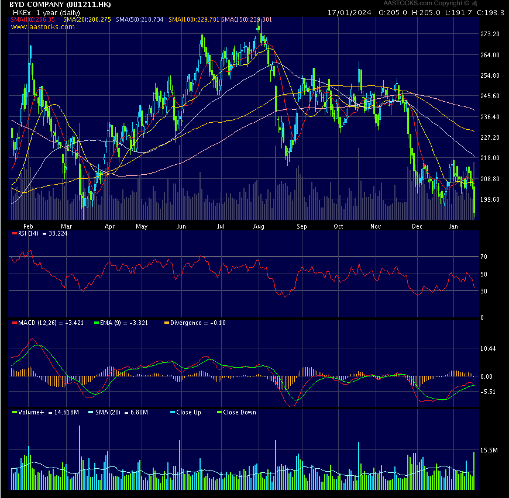Click the volume SMA (20) = 6.80M label
The height and width of the screenshot is (498, 509).
pyautogui.click(x=122, y=413)
